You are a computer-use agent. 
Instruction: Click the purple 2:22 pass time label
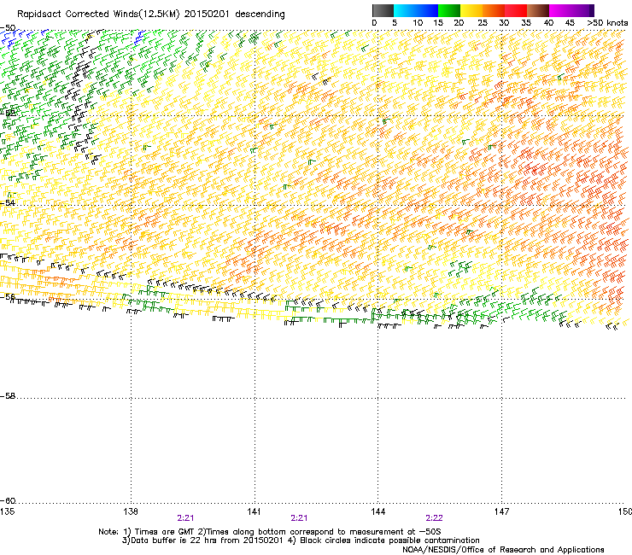tap(434, 518)
